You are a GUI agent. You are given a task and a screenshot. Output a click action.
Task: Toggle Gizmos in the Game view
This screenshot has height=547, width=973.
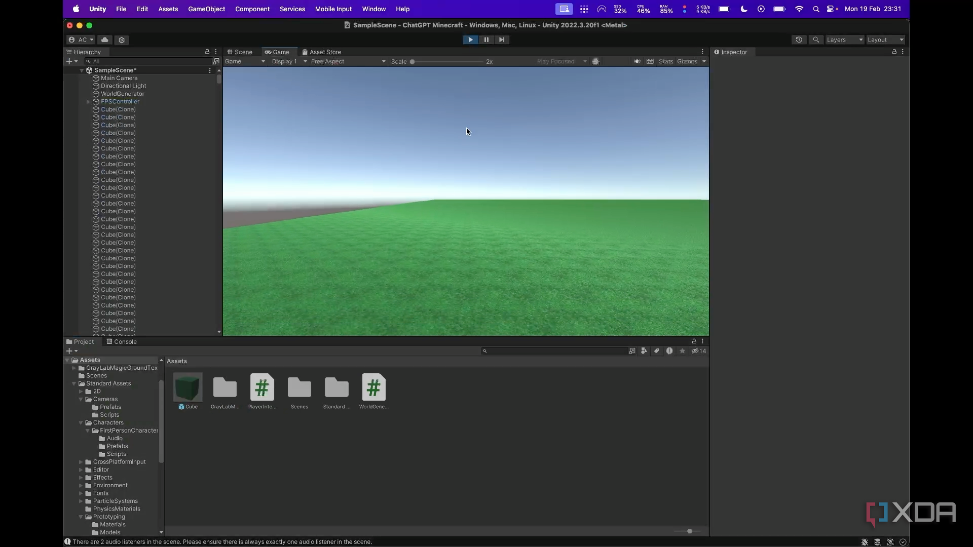687,61
